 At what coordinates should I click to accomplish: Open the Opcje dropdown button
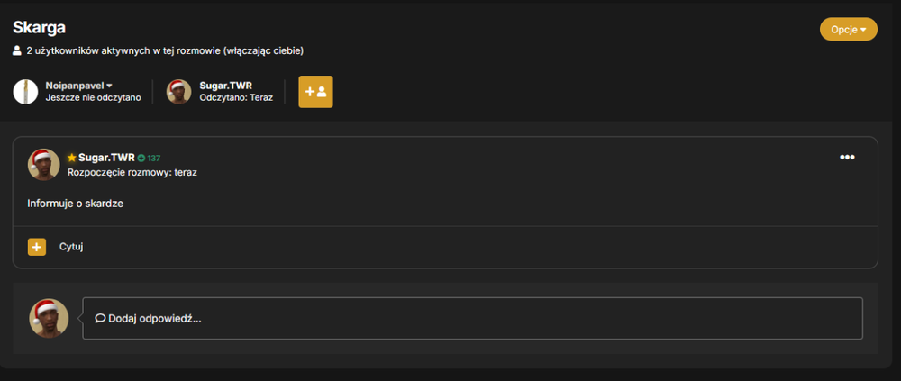[x=848, y=30]
